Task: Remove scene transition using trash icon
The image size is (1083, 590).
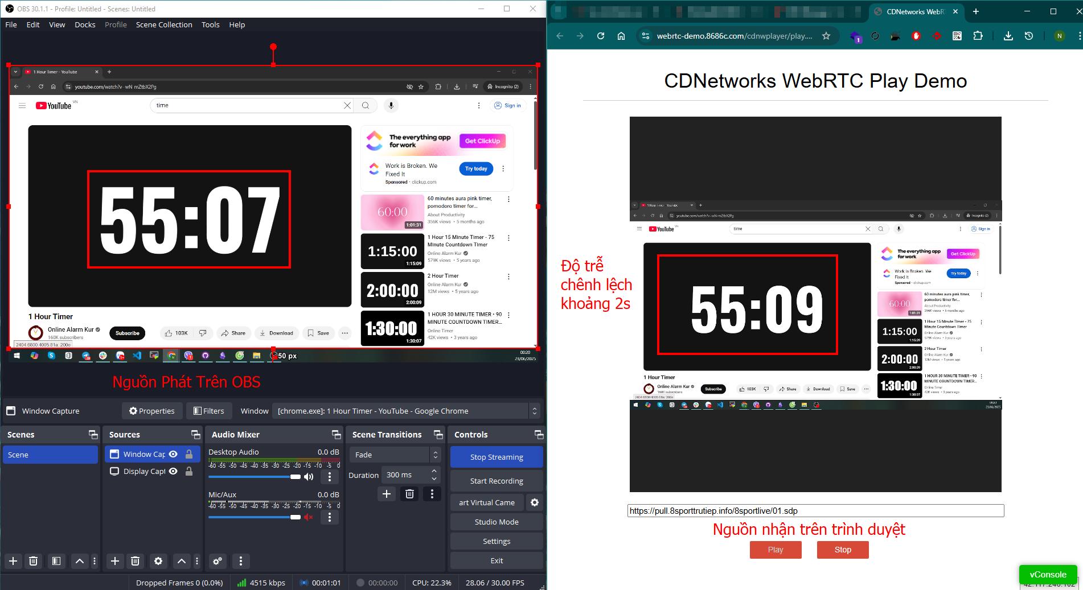Action: (x=409, y=494)
